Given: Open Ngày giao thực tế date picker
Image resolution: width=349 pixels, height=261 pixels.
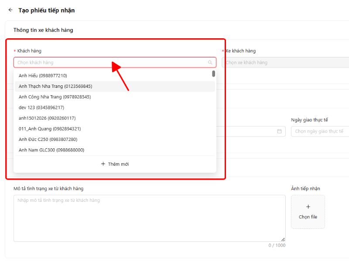Looking at the screenshot, I should tap(319, 131).
